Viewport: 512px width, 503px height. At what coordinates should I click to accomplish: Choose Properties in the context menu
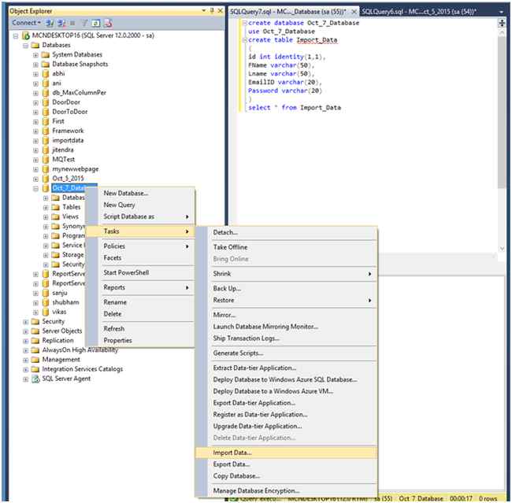[140, 340]
